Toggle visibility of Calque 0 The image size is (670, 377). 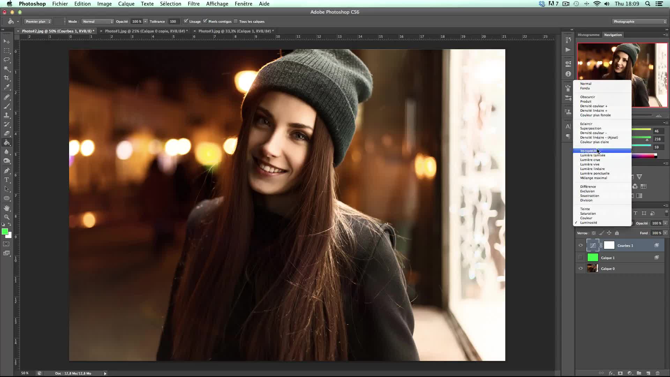580,268
